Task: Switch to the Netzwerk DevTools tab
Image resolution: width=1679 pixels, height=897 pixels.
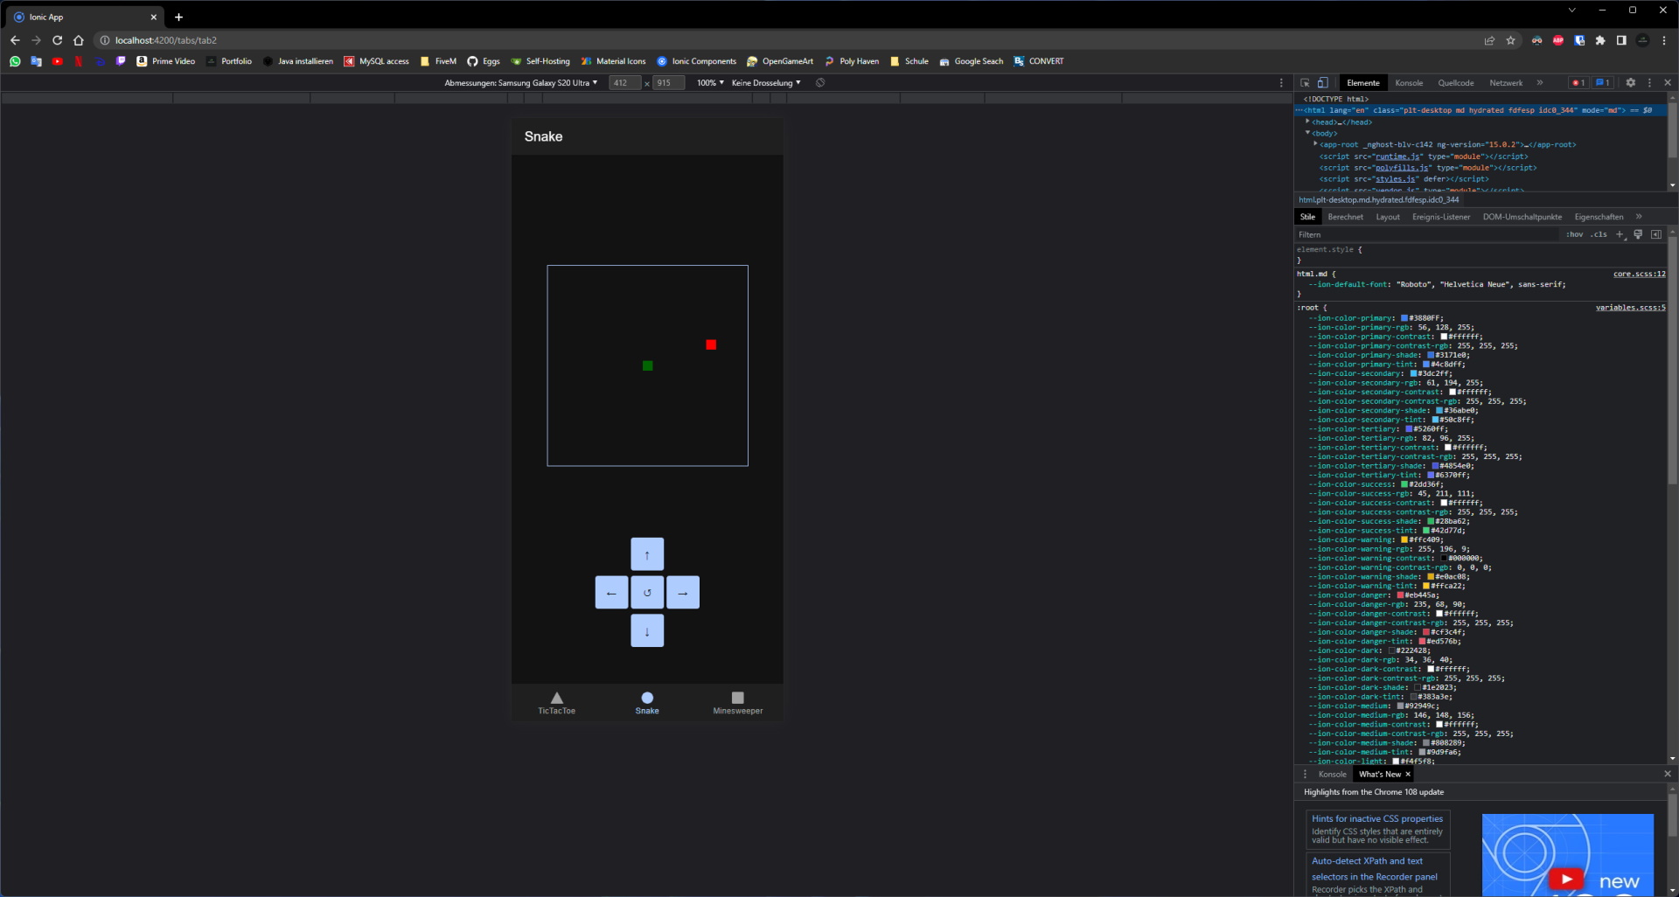Action: [1506, 83]
